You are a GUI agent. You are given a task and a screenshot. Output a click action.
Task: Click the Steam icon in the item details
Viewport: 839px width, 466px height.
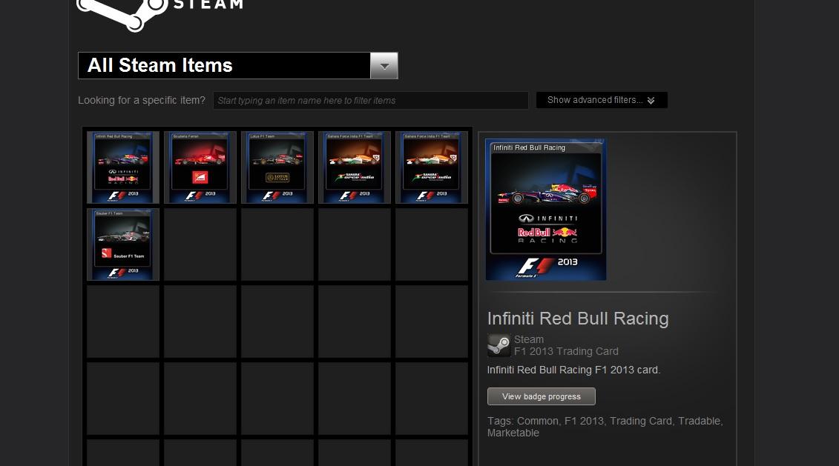(499, 345)
